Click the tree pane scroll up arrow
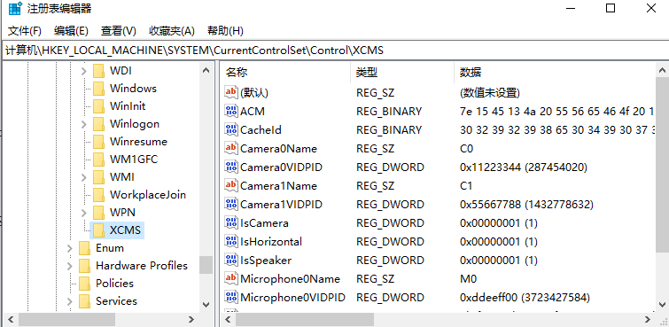 [206, 70]
